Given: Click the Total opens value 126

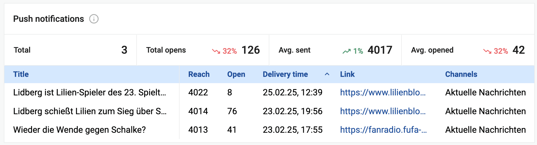Looking at the screenshot, I should click(x=250, y=50).
